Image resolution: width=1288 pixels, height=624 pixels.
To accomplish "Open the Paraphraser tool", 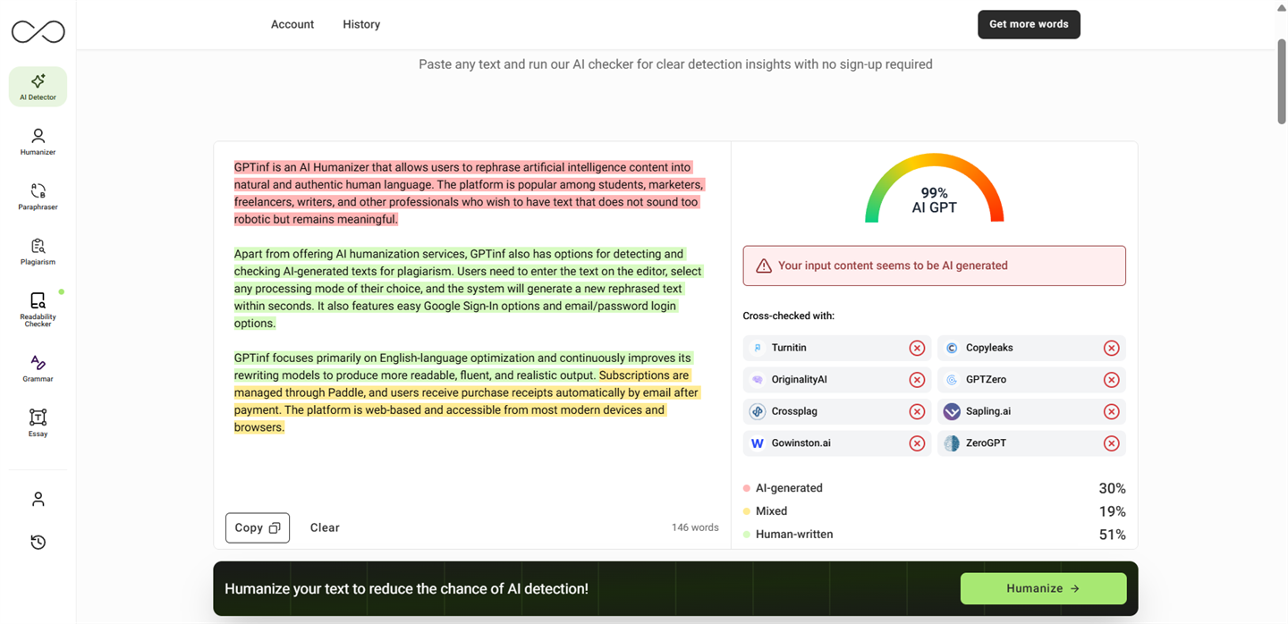I will pyautogui.click(x=38, y=197).
